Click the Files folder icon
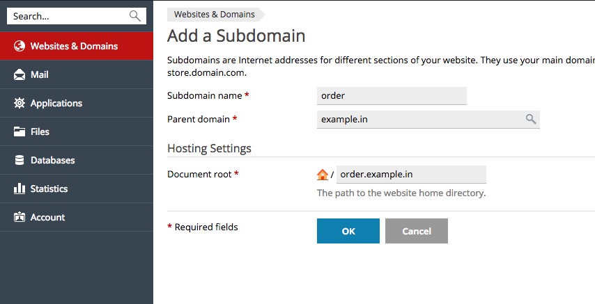Viewport: 595px width, 304px height. 20,131
